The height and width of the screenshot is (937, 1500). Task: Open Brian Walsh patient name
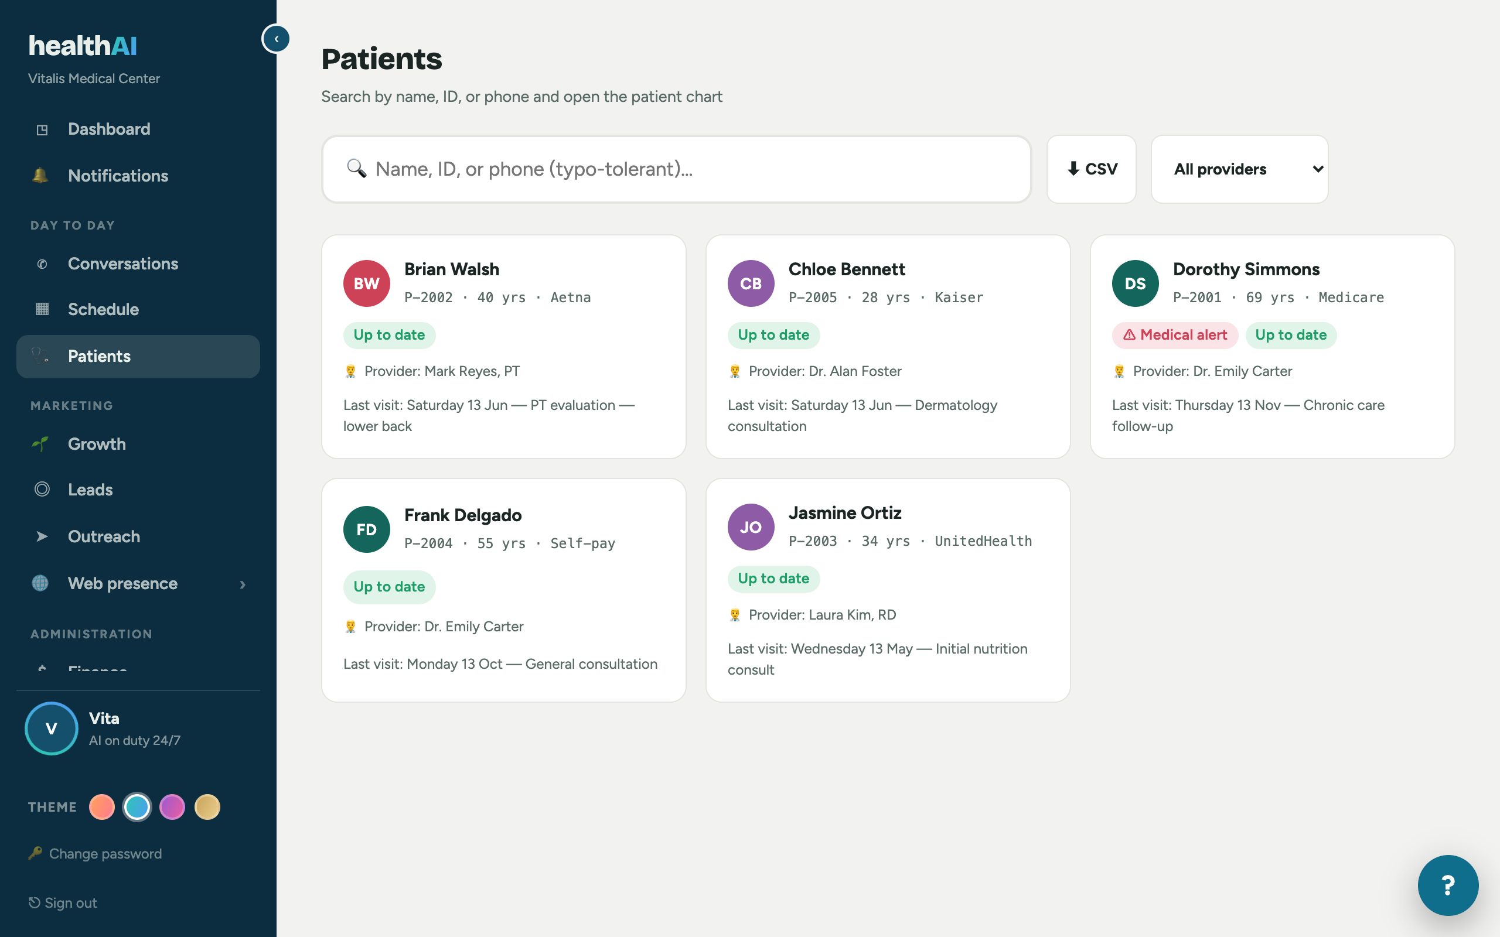451,269
